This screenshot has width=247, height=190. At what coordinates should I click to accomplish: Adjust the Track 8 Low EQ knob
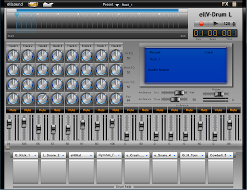click(x=116, y=85)
